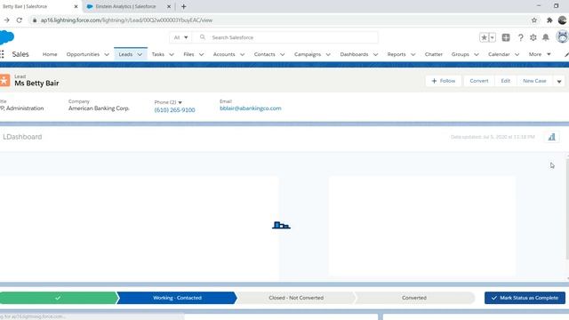Image resolution: width=569 pixels, height=320 pixels.
Task: Open the Opportunities tab
Action: (83, 54)
